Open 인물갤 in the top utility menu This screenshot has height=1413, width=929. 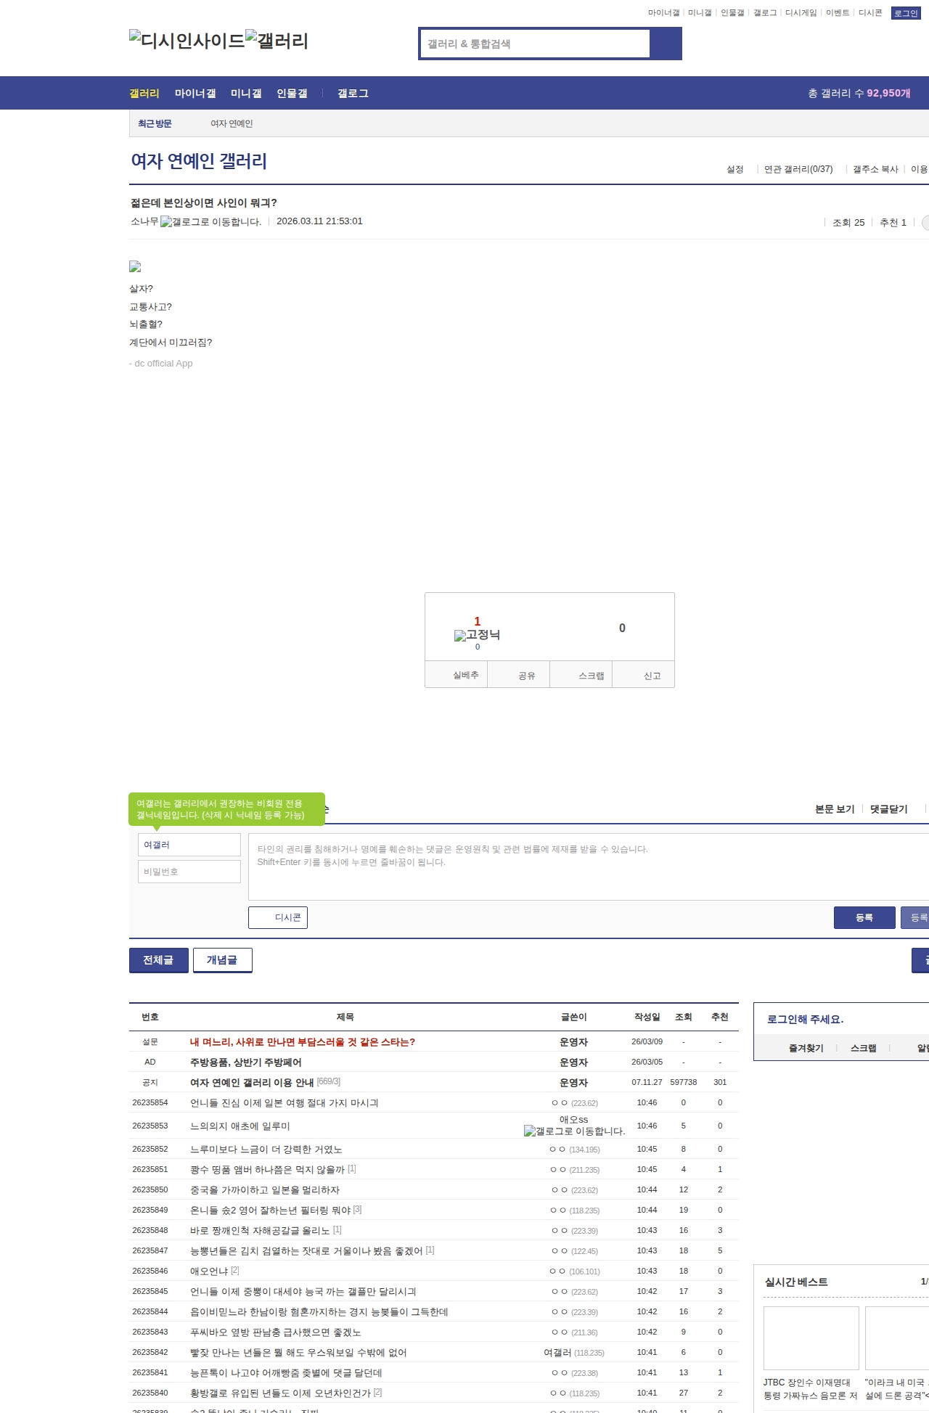tap(732, 13)
